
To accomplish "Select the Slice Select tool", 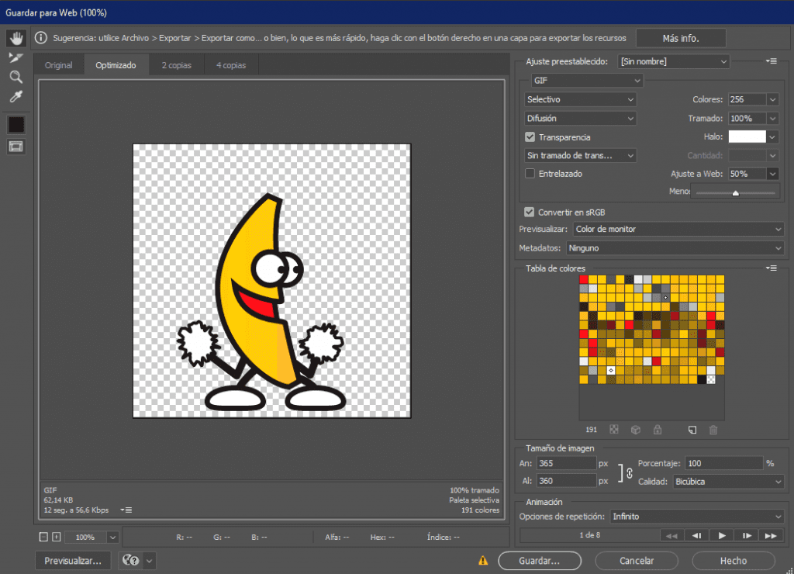I will [16, 57].
